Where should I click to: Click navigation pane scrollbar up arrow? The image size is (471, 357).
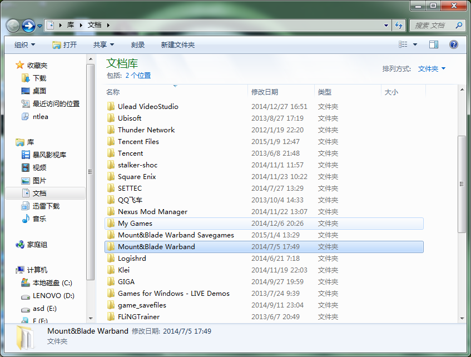[x=91, y=59]
